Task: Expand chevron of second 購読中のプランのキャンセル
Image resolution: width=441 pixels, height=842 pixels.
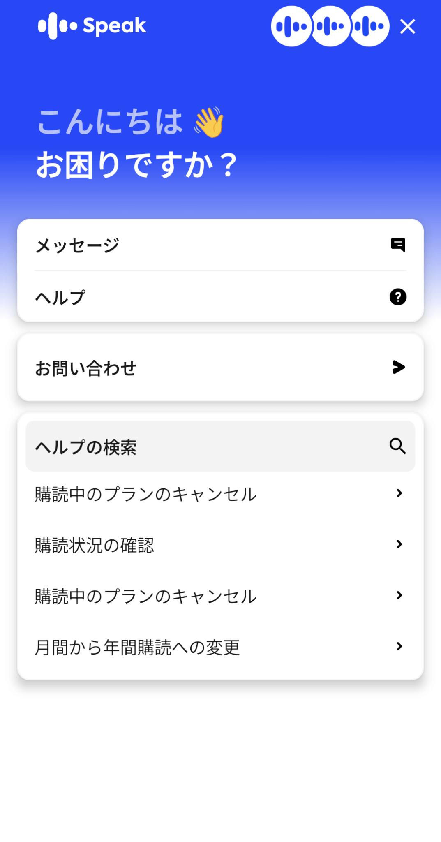Action: 399,595
